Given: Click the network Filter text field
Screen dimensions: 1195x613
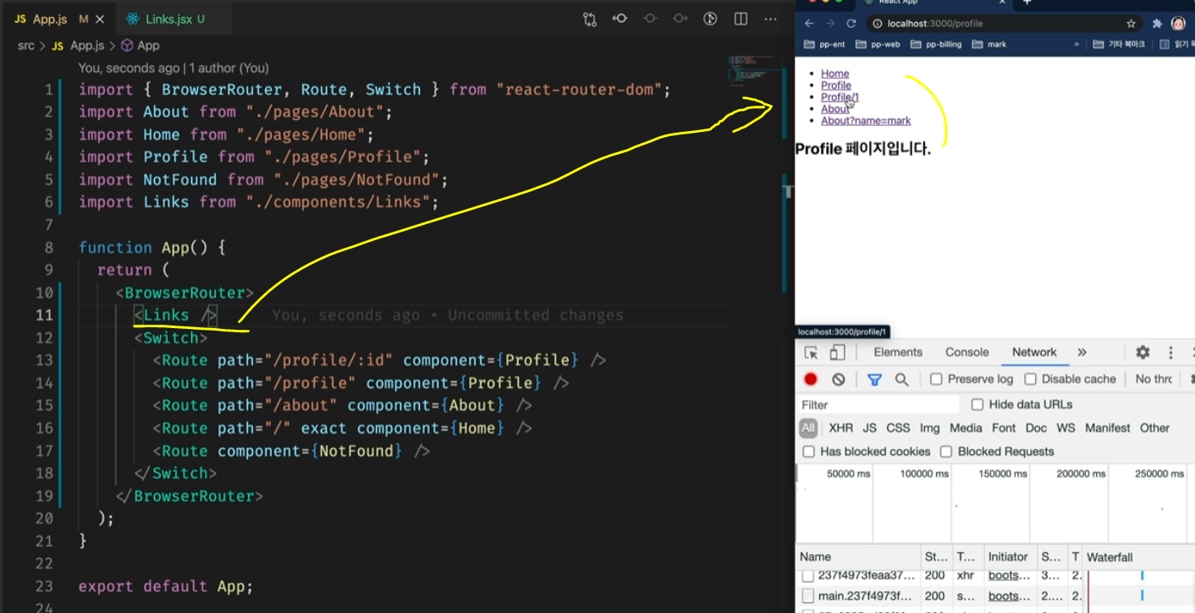Looking at the screenshot, I should (x=880, y=405).
